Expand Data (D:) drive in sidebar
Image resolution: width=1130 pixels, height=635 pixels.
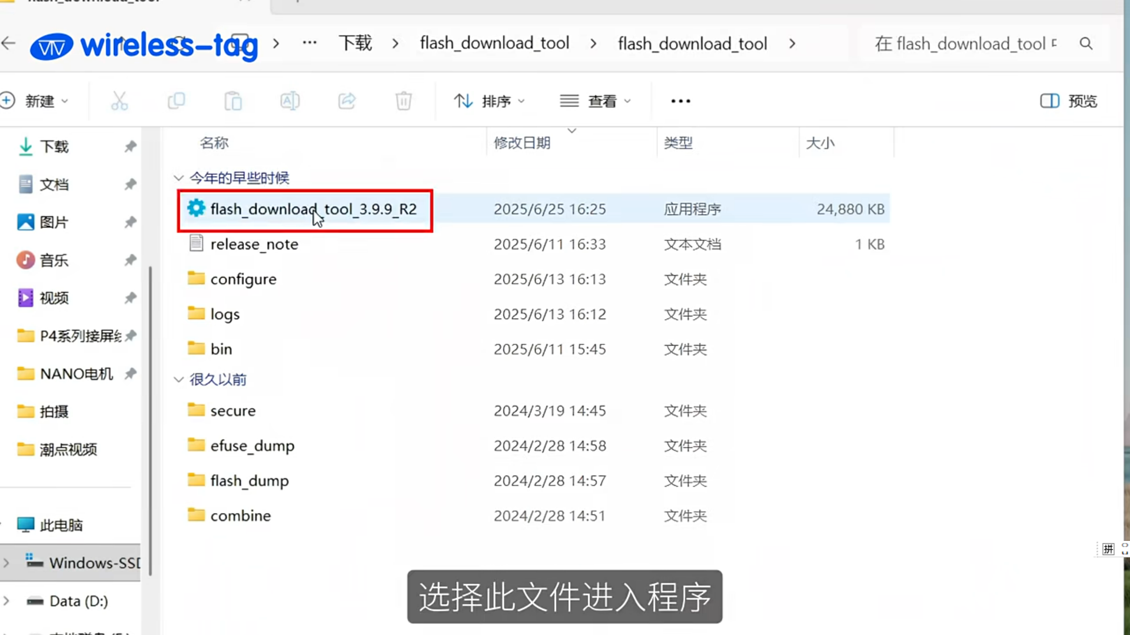pos(6,601)
